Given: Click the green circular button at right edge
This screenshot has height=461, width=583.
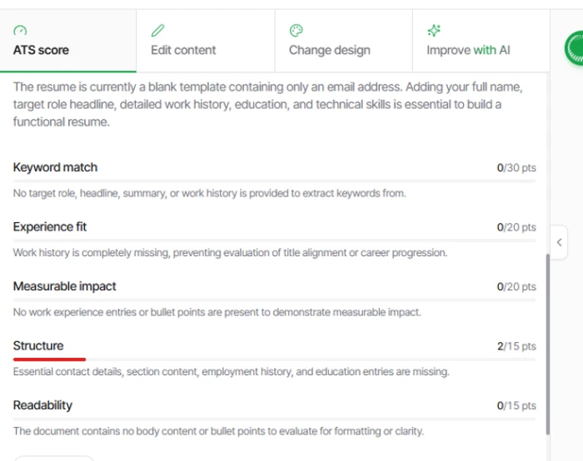Looking at the screenshot, I should [x=574, y=48].
